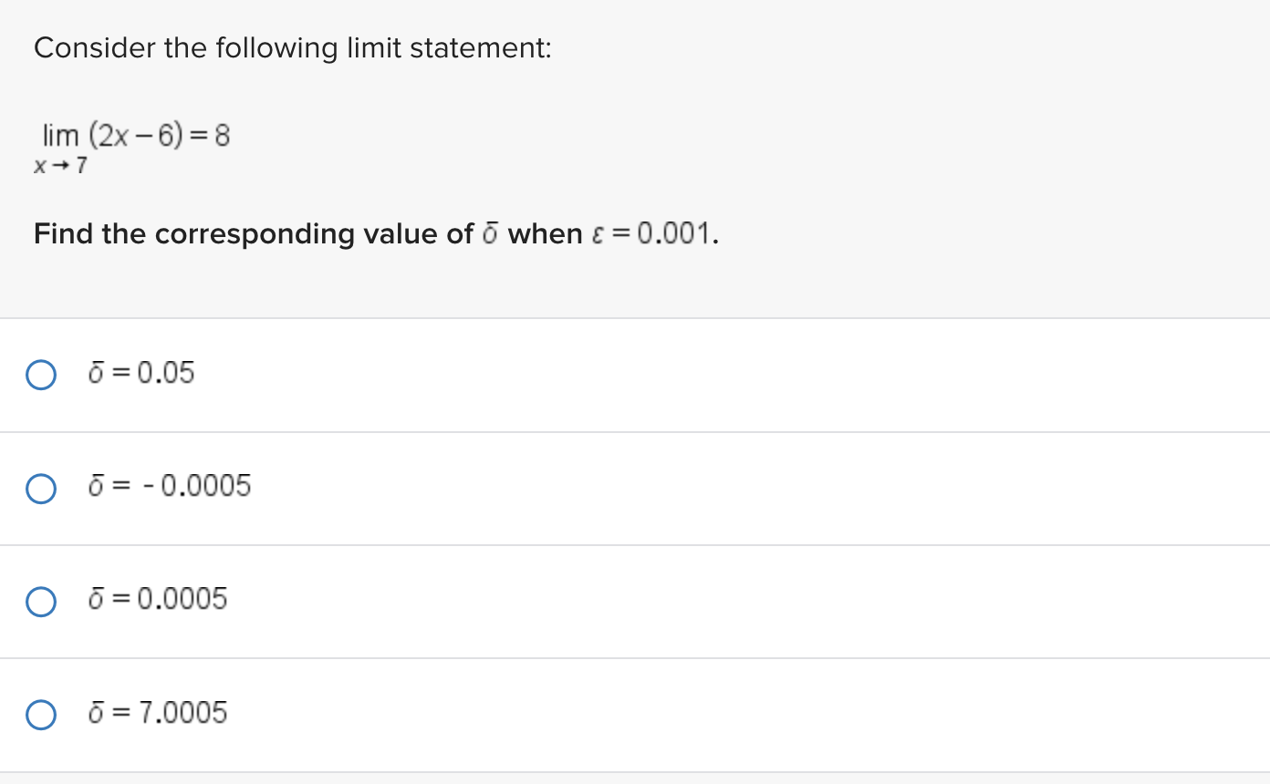
Task: Select the answer δ = 0.0005
Action: tap(40, 601)
